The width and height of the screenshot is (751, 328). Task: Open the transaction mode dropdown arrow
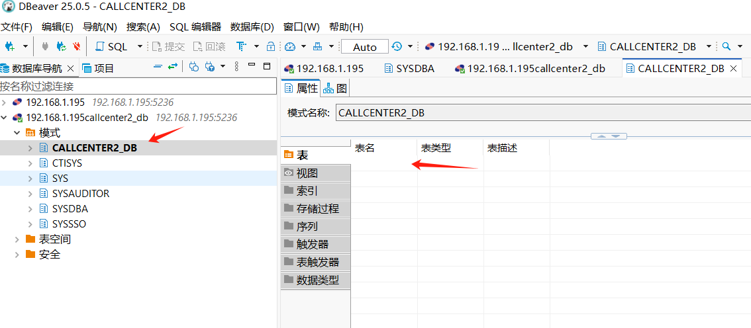[256, 46]
